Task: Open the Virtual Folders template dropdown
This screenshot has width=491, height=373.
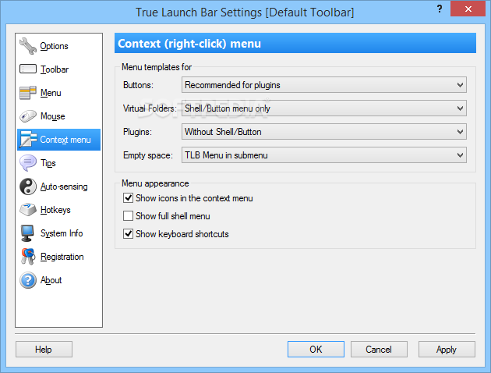Action: click(323, 108)
